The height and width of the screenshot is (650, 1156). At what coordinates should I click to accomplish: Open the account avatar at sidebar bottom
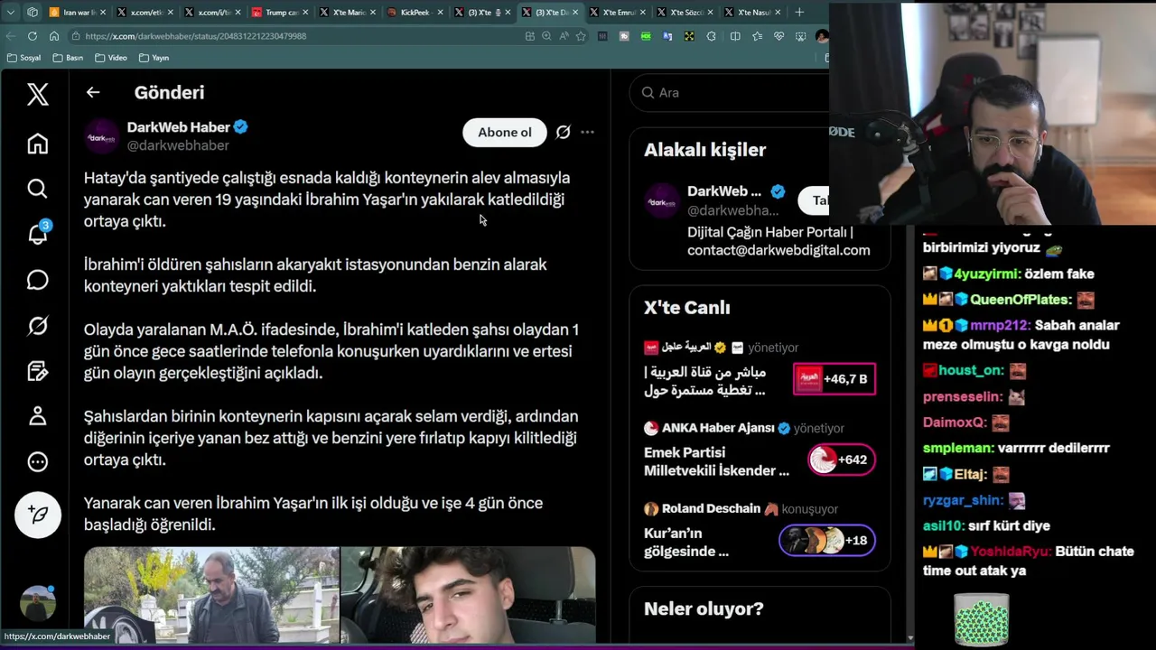click(x=37, y=603)
